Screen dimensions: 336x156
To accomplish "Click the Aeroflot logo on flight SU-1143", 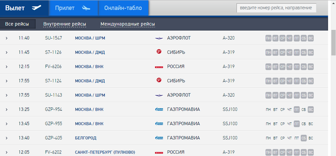I will coord(159,95).
